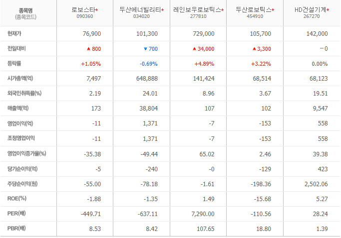Select stock code 454910
The image size is (341, 238).
(x=255, y=16)
